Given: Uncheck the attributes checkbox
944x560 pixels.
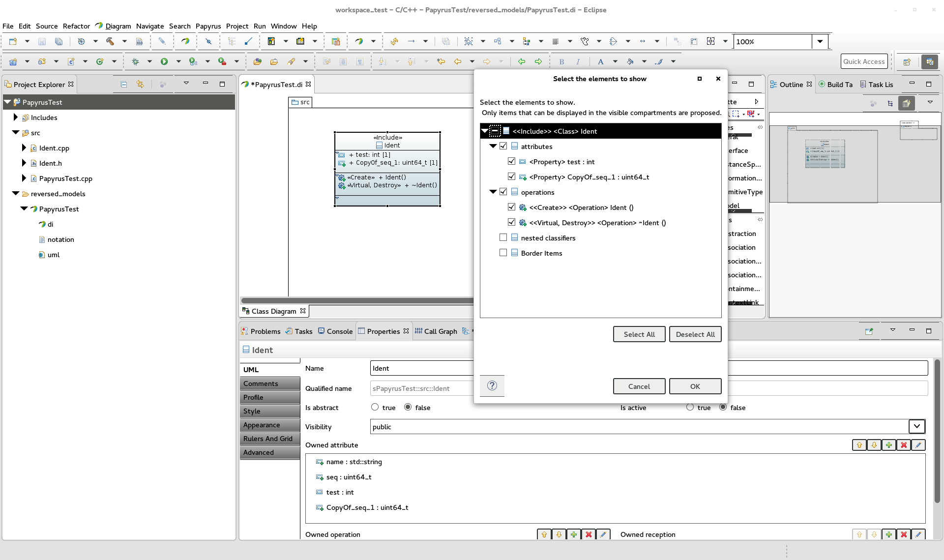Looking at the screenshot, I should pyautogui.click(x=503, y=146).
